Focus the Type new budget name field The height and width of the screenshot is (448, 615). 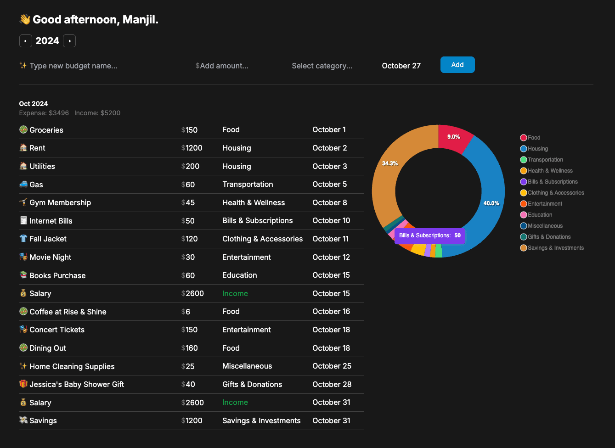(73, 66)
